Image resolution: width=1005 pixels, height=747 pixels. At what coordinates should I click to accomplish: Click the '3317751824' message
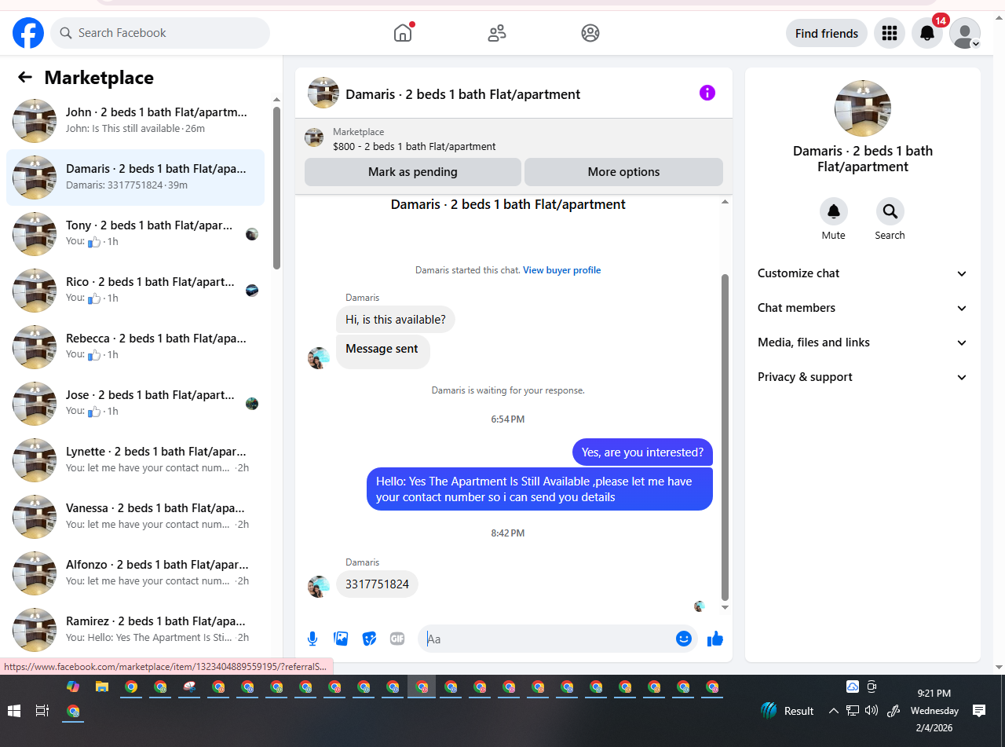(x=377, y=584)
